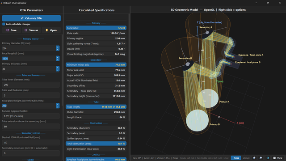Click the floppy disk icon on Save

8,30
